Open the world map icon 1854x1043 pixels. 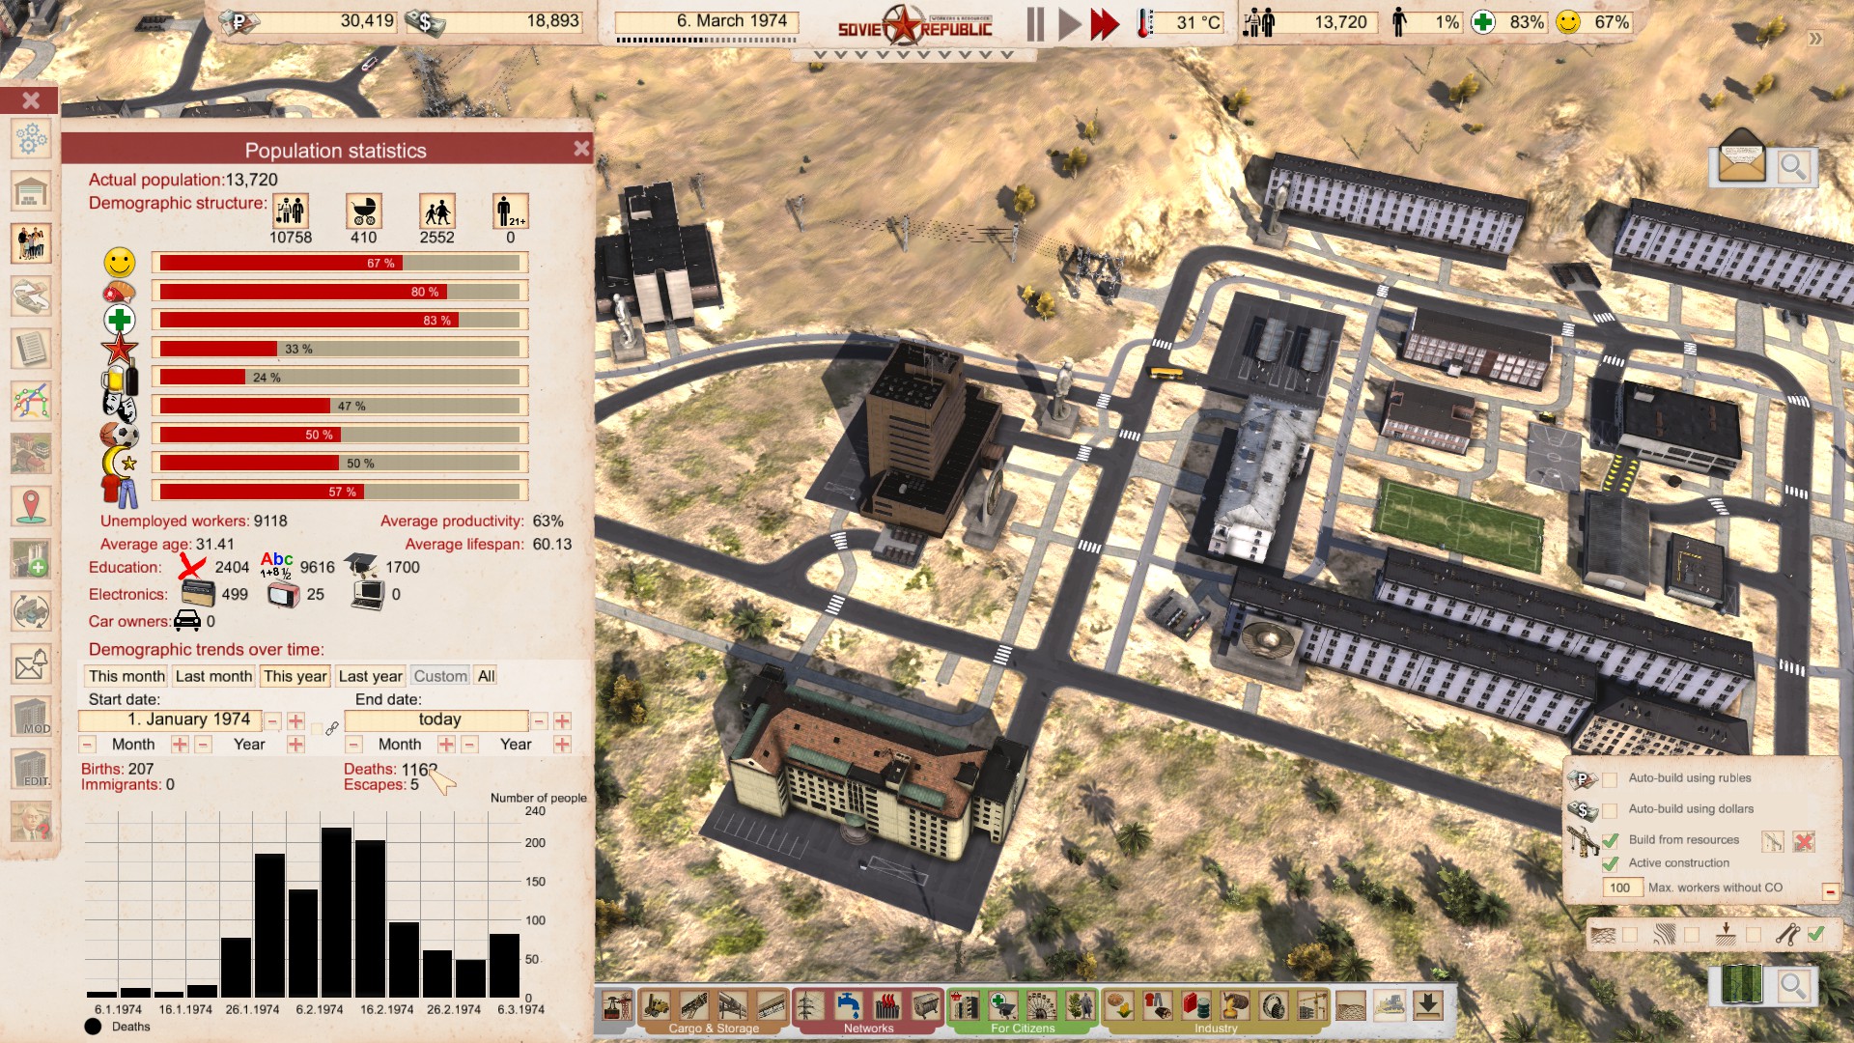tap(1741, 985)
